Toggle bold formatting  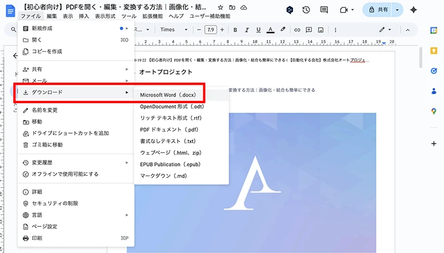pos(235,29)
